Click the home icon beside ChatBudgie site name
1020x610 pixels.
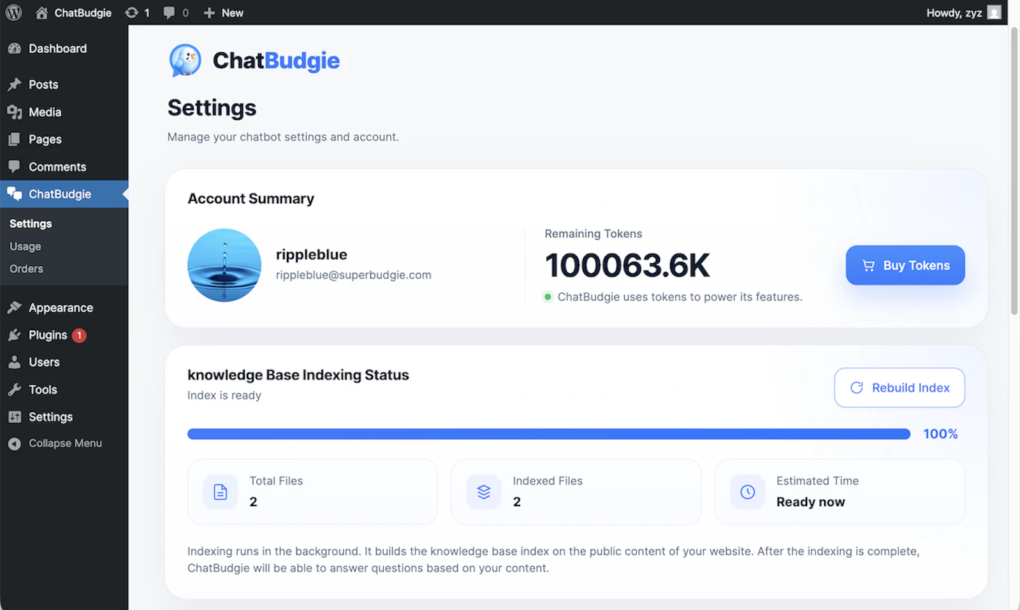[42, 13]
